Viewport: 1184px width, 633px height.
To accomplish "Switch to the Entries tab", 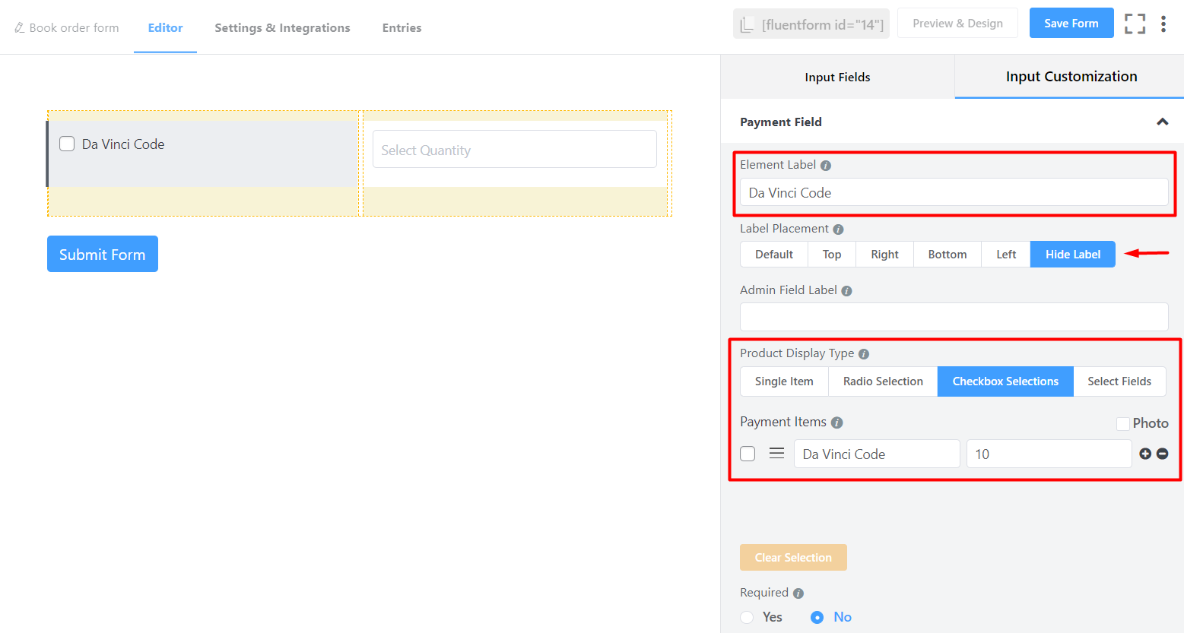I will click(x=402, y=27).
